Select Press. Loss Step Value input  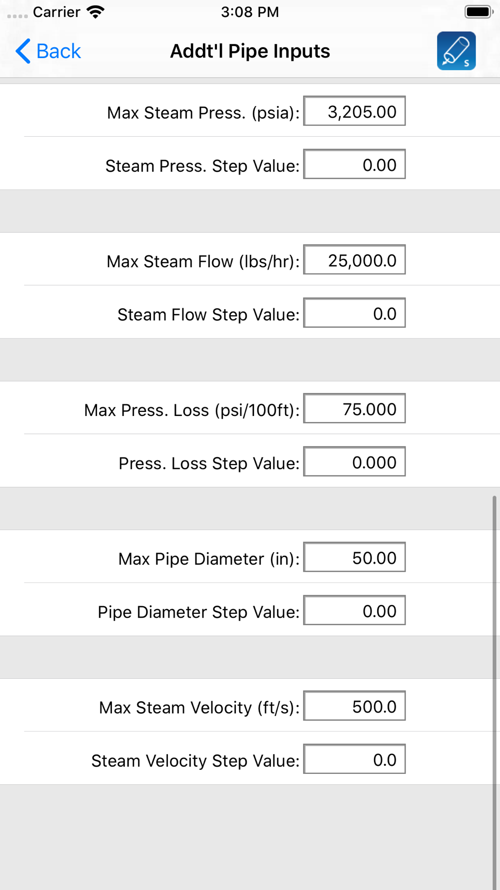pos(354,462)
